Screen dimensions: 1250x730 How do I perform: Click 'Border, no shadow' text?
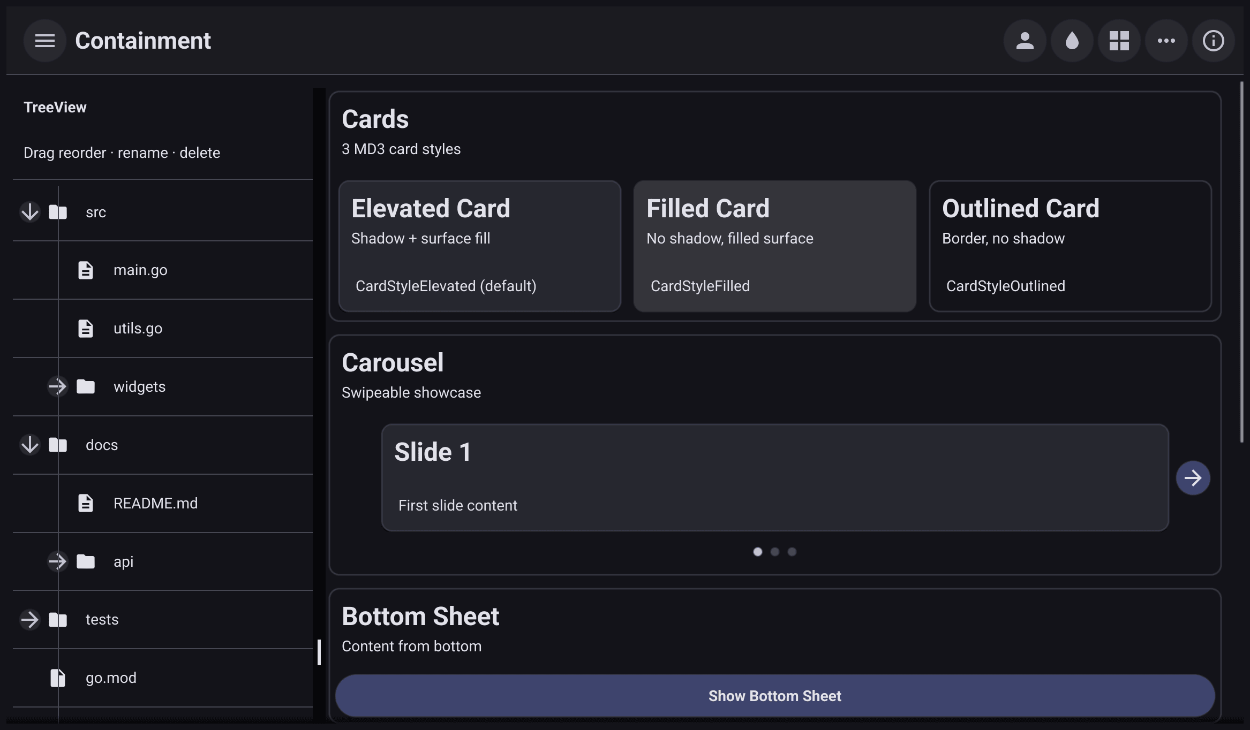tap(1004, 238)
